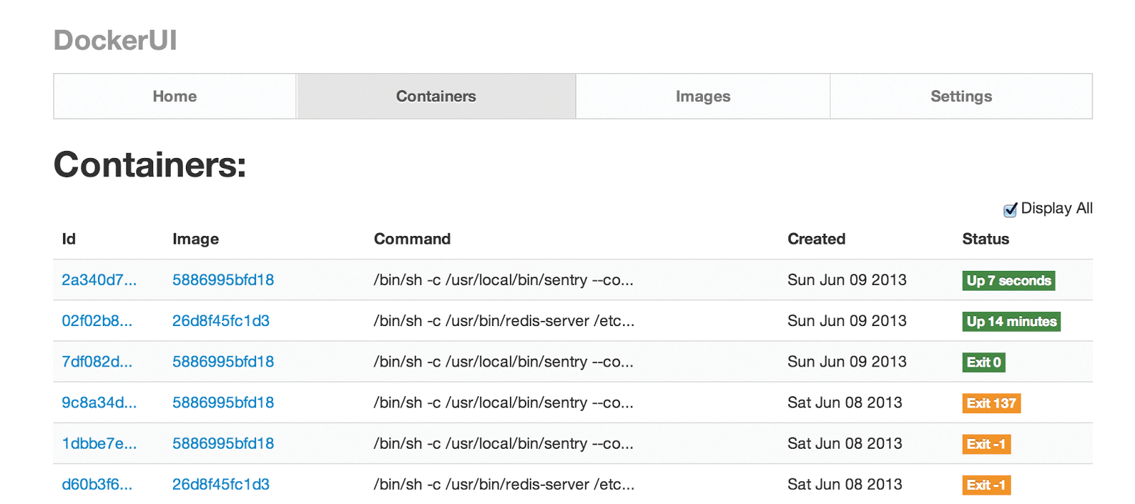Viewport: 1135px width, 504px height.
Task: Open container 7df082d...
Action: click(x=97, y=362)
